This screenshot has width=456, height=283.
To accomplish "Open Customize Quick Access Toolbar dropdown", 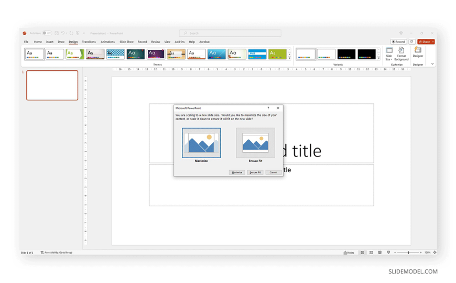I will [84, 33].
